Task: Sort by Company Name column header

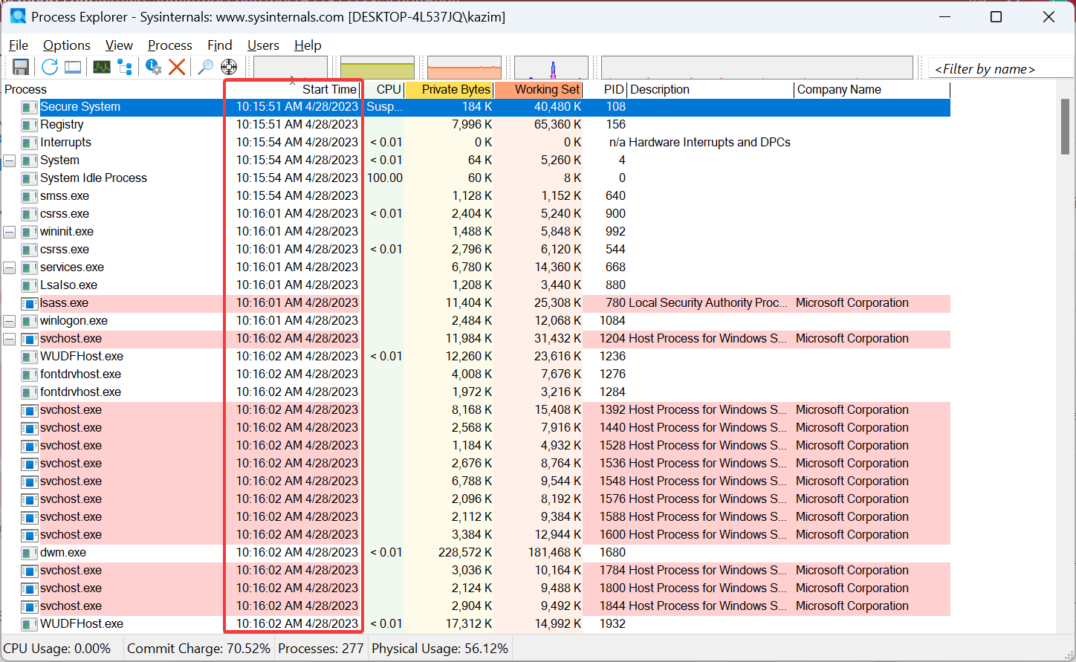Action: (x=872, y=89)
